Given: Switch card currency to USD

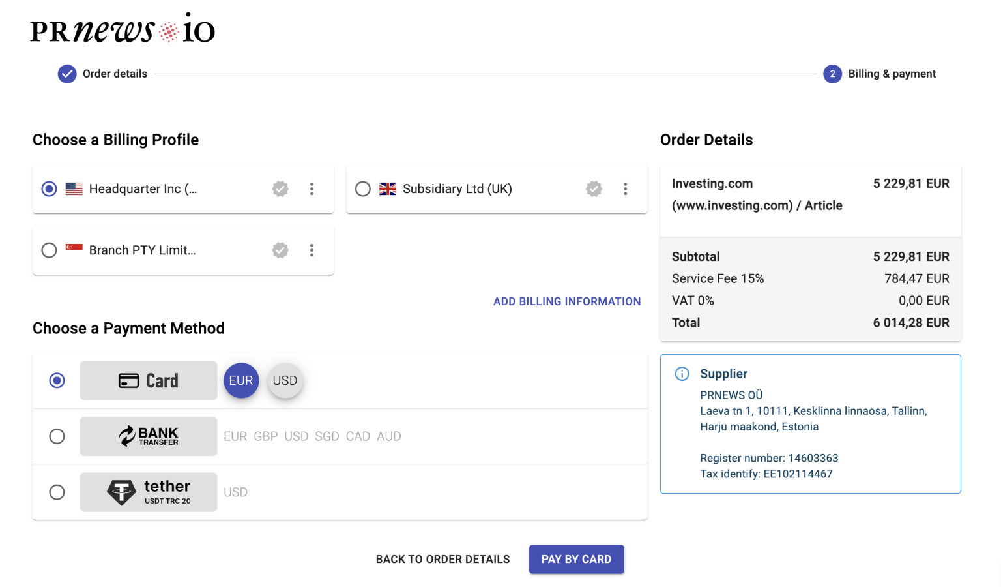Looking at the screenshot, I should (285, 380).
